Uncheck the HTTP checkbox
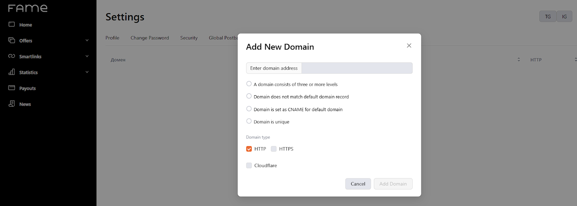The width and height of the screenshot is (577, 206). coord(249,149)
